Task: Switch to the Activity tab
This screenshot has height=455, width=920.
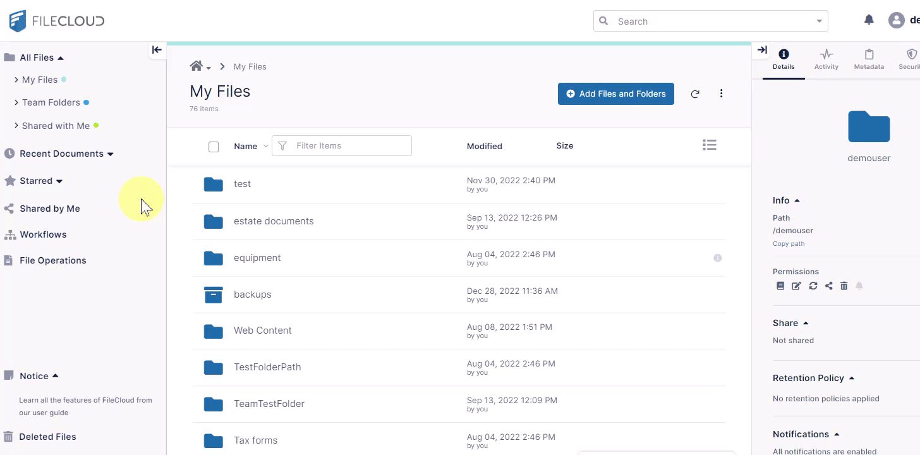Action: point(826,59)
